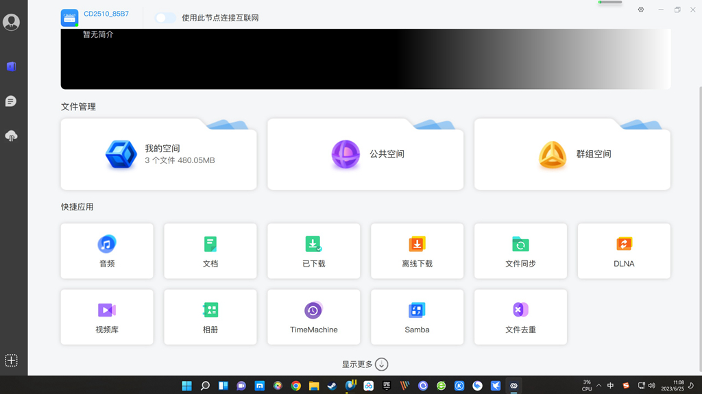Show hidden tray icons chevron
The height and width of the screenshot is (394, 702).
coord(598,386)
